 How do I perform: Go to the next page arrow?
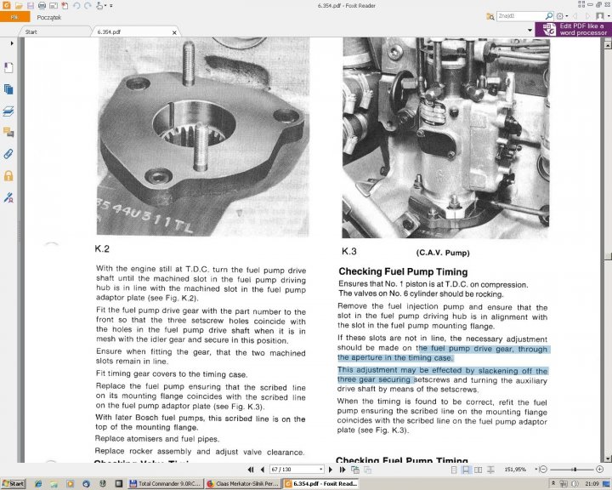point(331,470)
